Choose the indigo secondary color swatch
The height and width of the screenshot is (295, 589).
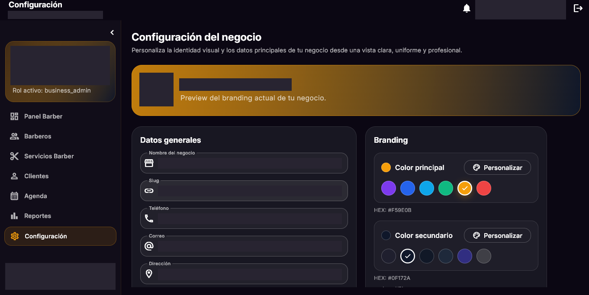465,256
